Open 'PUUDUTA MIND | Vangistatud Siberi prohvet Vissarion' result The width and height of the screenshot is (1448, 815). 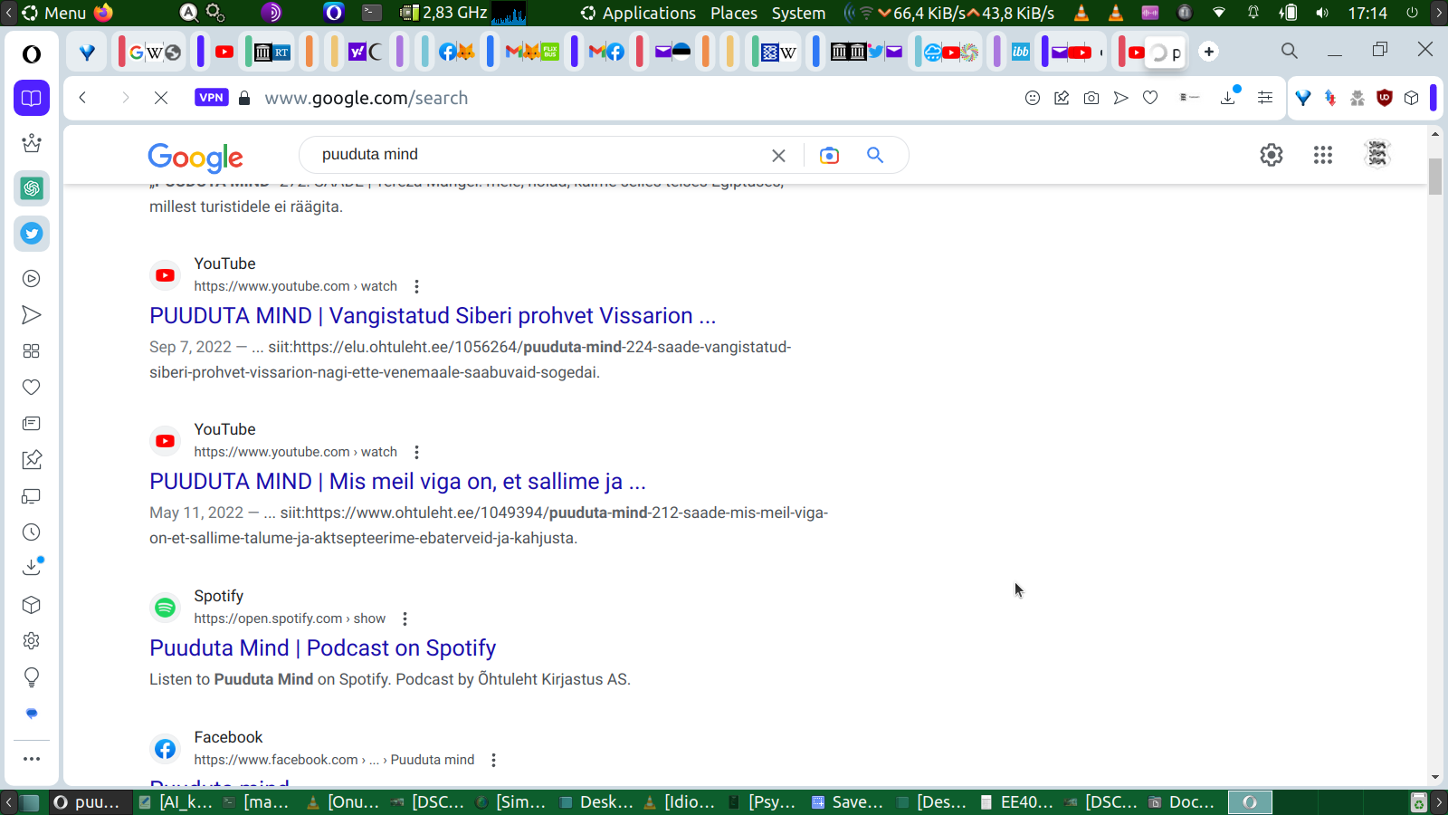click(x=433, y=315)
